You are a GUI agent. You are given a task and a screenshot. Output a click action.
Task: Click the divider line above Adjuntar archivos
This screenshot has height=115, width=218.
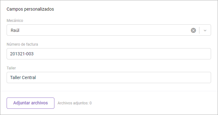[109, 91]
